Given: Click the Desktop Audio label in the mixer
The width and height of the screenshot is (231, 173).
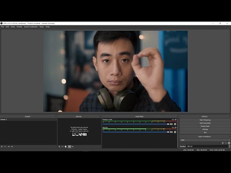Looking at the screenshot, I should (107, 120).
